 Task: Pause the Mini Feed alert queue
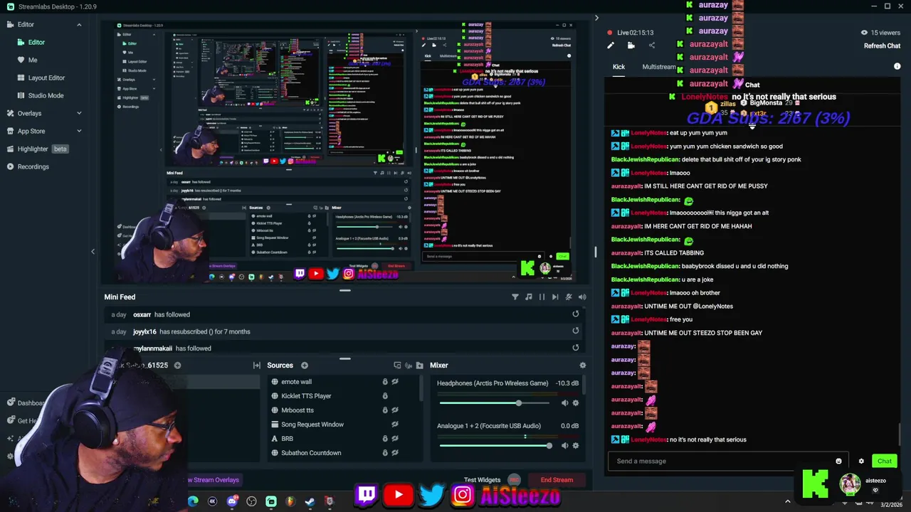point(542,297)
